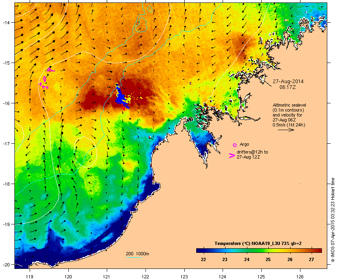Click colorbar tick label 27
The image size is (338, 280).
point(311,259)
